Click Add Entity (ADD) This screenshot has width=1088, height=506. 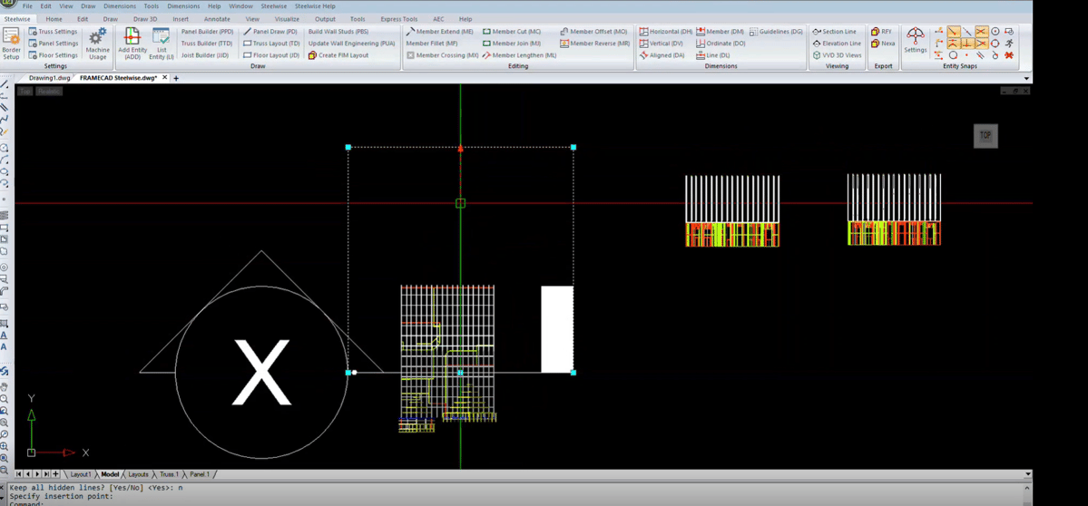[x=132, y=44]
